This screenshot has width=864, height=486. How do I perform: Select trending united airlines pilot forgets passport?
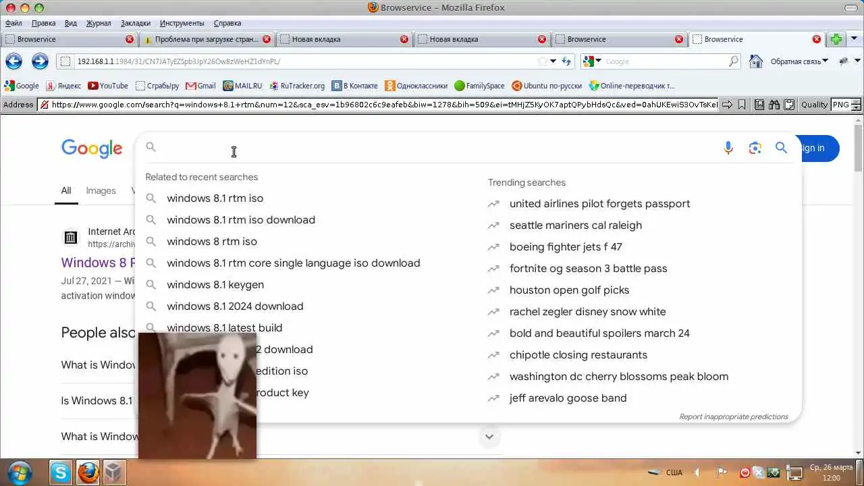pyautogui.click(x=599, y=204)
